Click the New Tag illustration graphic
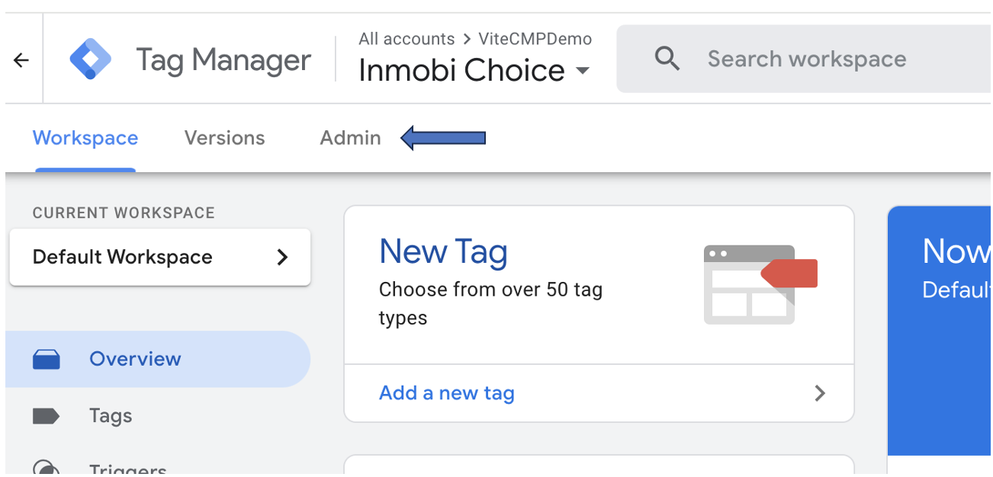 (x=759, y=284)
